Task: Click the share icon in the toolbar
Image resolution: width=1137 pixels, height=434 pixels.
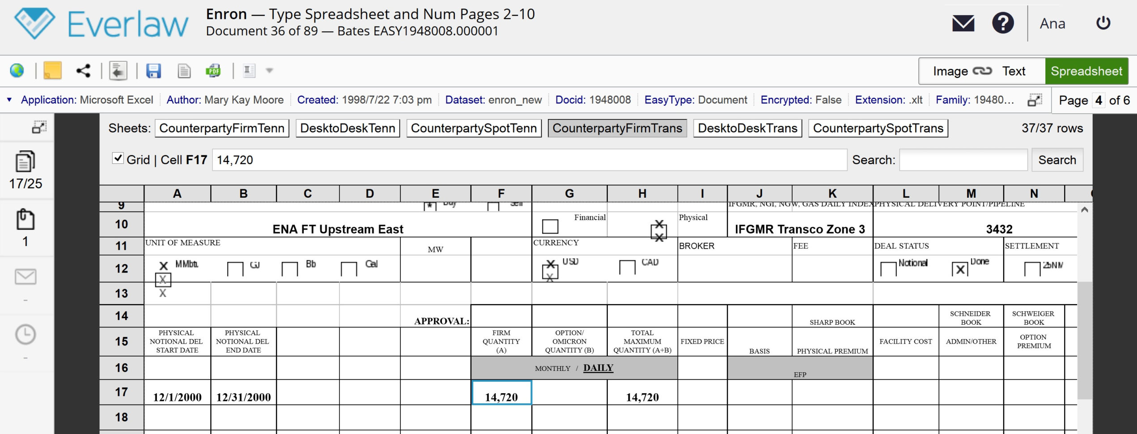Action: pyautogui.click(x=83, y=71)
